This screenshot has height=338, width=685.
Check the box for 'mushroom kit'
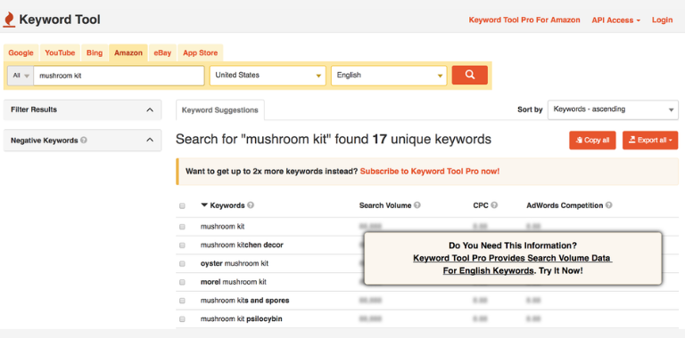(182, 227)
